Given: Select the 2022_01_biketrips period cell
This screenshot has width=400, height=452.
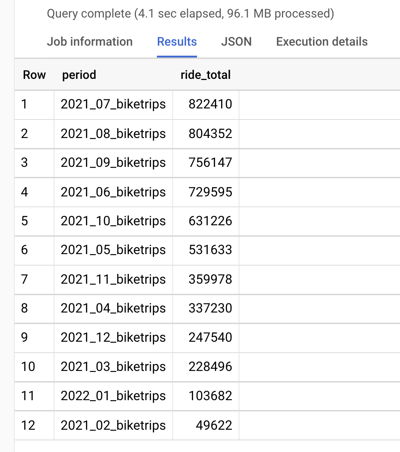Looking at the screenshot, I should (x=113, y=396).
